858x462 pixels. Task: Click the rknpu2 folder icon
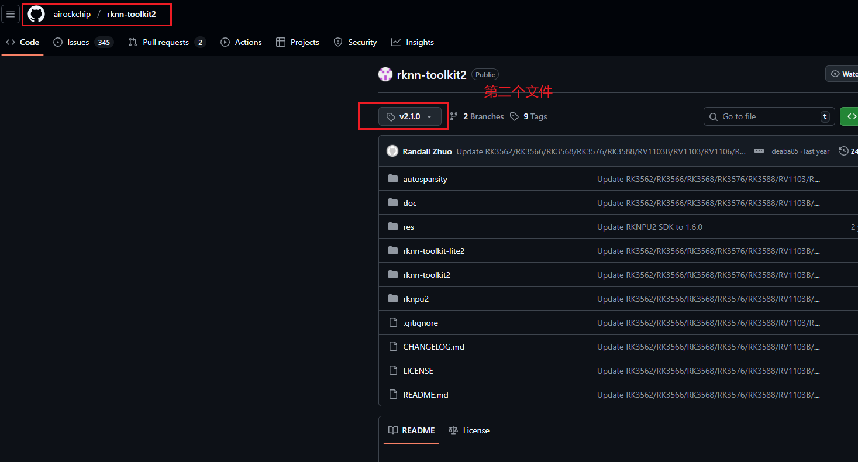coord(393,298)
